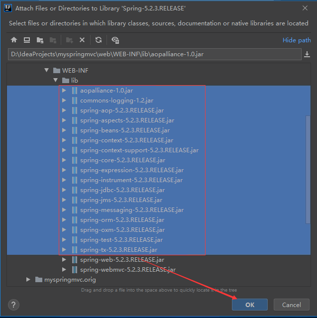Go to the Home directory icon
The image size is (317, 318).
click(x=14, y=40)
